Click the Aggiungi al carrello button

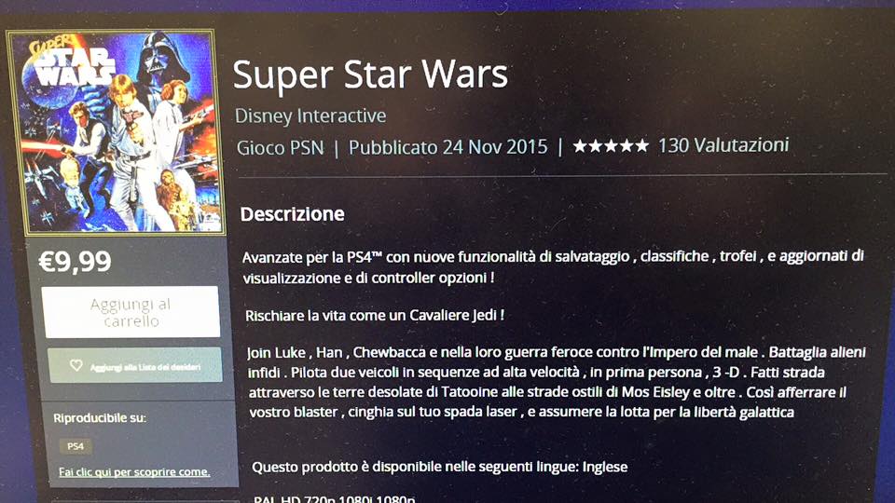click(x=131, y=312)
